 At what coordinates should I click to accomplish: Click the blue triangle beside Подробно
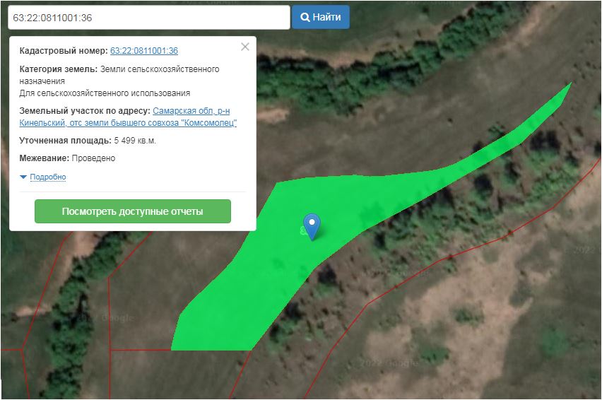23,177
